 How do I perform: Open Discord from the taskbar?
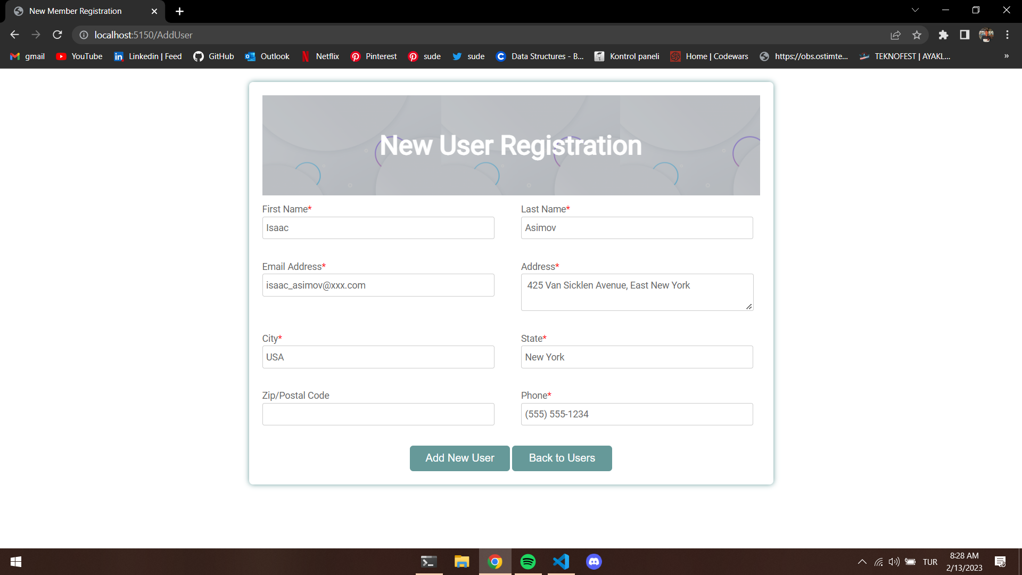(x=594, y=562)
